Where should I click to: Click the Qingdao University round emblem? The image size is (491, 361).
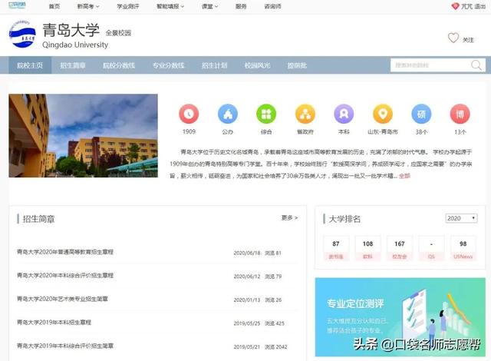[x=22, y=34]
